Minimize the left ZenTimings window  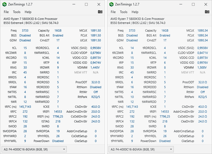pos(74,4)
